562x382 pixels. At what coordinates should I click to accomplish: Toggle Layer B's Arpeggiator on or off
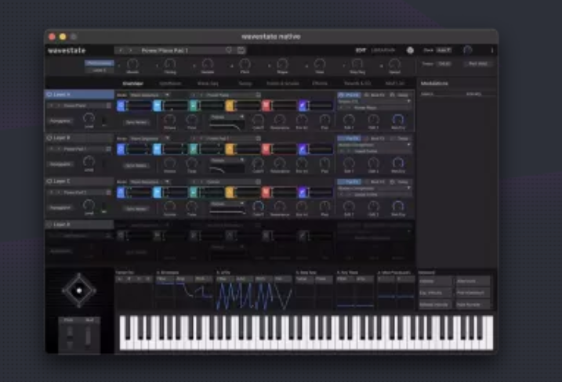(x=60, y=164)
